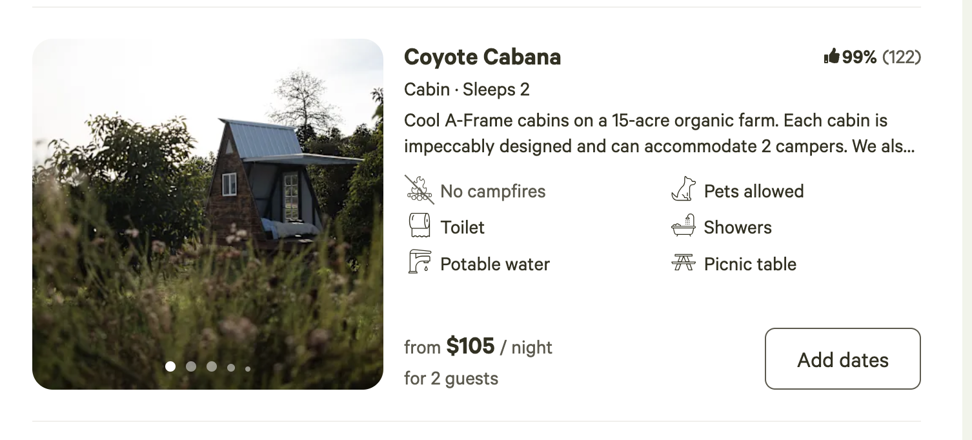Image resolution: width=972 pixels, height=440 pixels.
Task: Click the Picnic table icon
Action: (x=683, y=263)
